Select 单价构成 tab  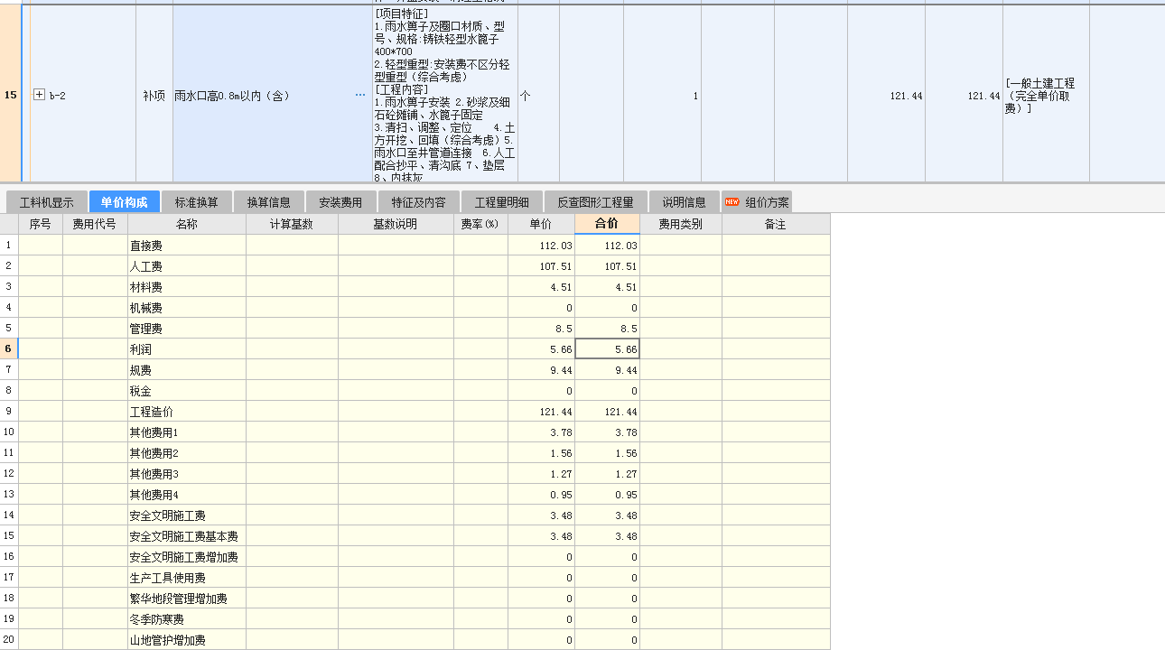click(x=124, y=202)
